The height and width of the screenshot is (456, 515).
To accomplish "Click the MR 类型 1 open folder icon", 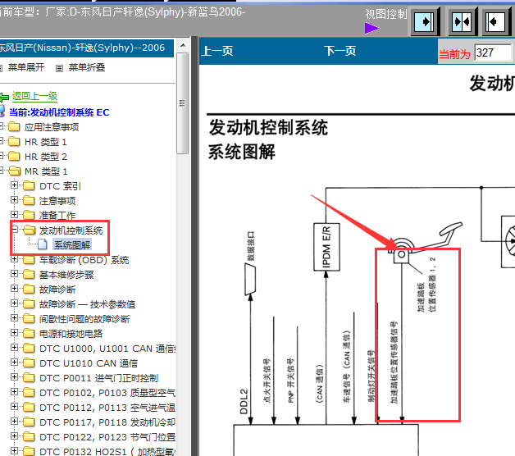I will [15, 171].
